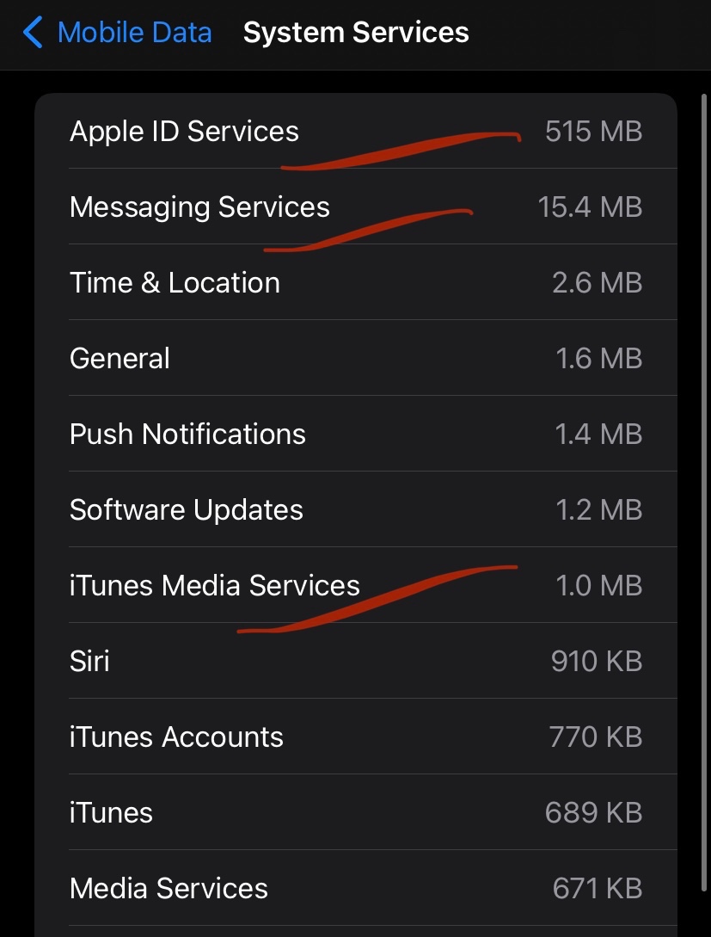Select the Messaging Services row

[199, 207]
